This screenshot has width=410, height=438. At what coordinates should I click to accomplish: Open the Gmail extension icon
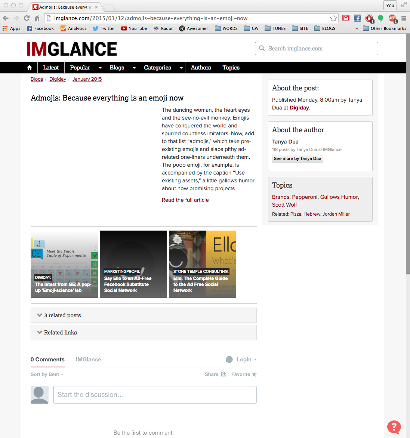[x=346, y=18]
